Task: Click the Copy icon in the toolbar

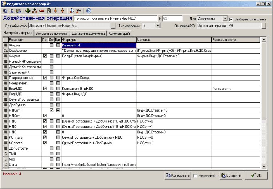Action: tap(5, 11)
